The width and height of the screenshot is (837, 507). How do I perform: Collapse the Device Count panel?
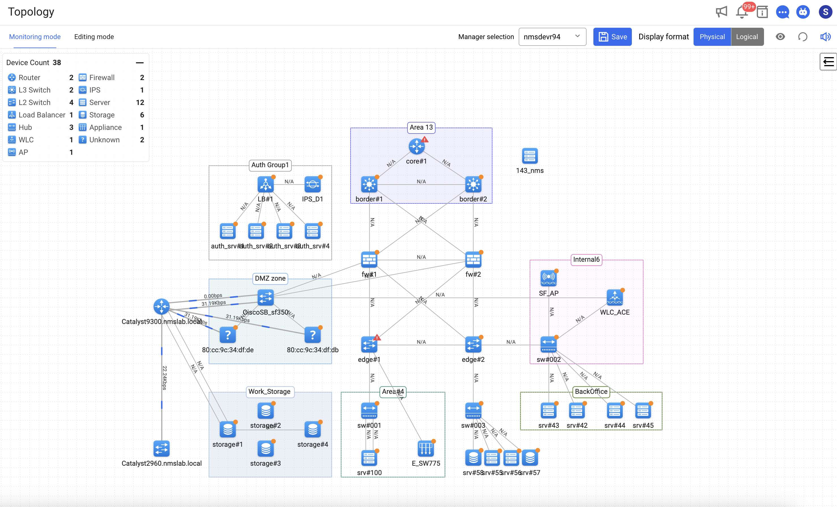(x=139, y=63)
